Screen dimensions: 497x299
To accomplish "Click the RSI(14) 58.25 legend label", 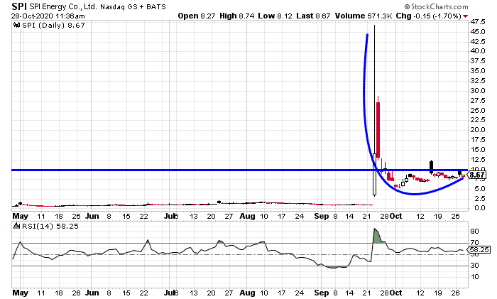I will (x=49, y=227).
